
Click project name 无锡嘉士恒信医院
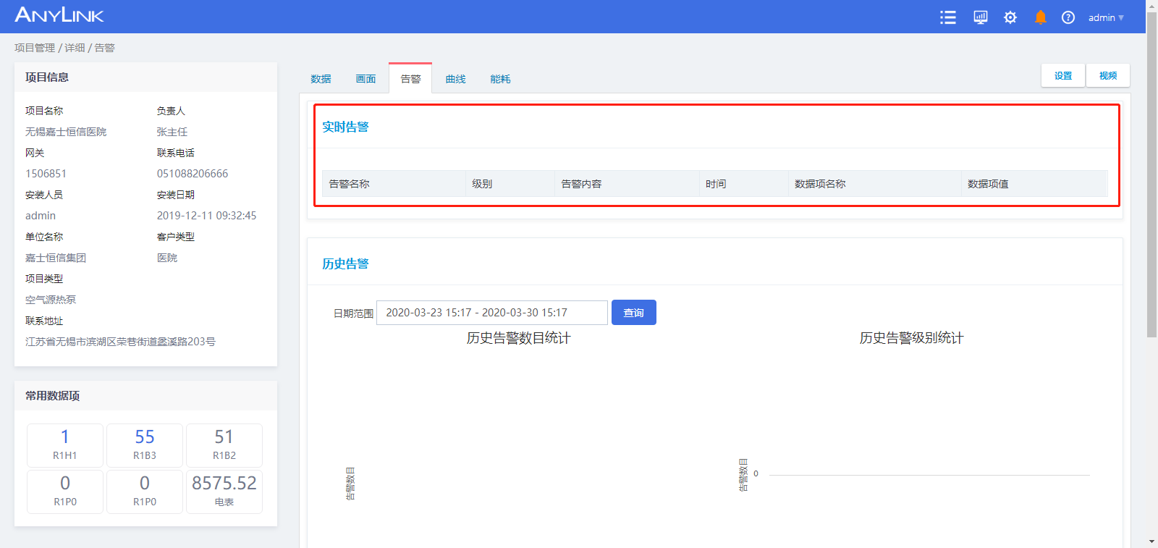tap(66, 132)
